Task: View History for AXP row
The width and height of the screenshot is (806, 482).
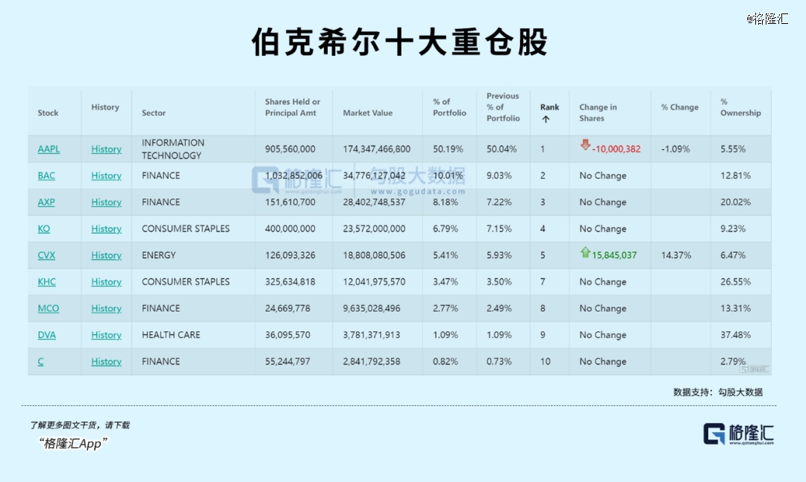Action: [107, 202]
